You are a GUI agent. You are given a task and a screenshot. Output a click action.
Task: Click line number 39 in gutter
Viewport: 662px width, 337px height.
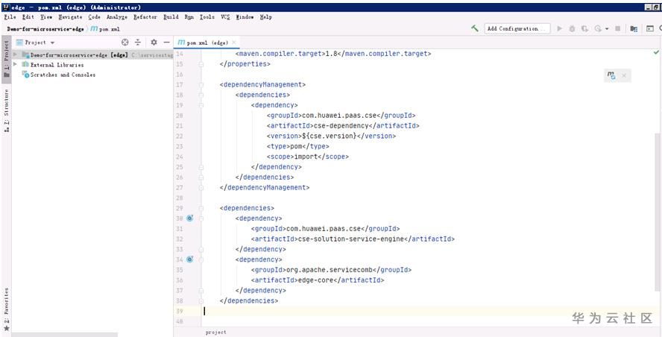coord(180,311)
